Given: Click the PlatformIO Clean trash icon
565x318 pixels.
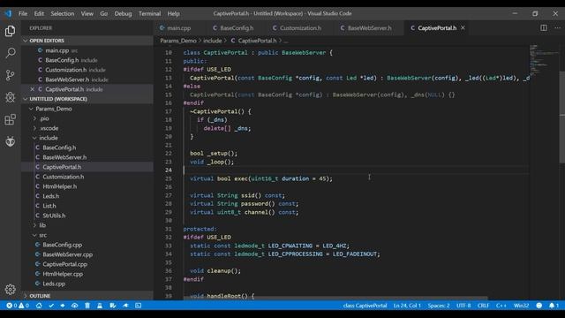Looking at the screenshot, I should [87, 306].
